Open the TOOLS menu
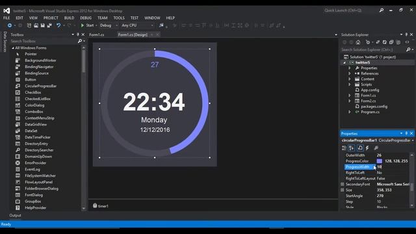 (119, 18)
